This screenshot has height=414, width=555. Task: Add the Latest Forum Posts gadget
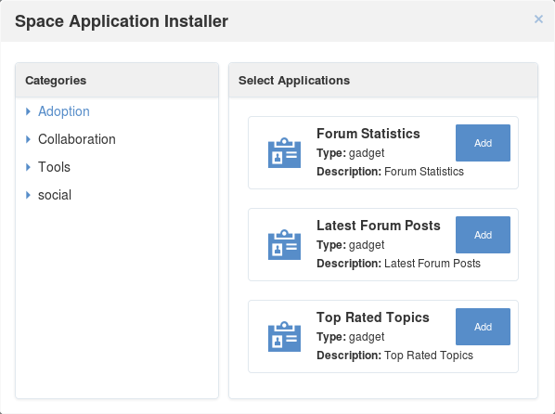[x=483, y=235]
